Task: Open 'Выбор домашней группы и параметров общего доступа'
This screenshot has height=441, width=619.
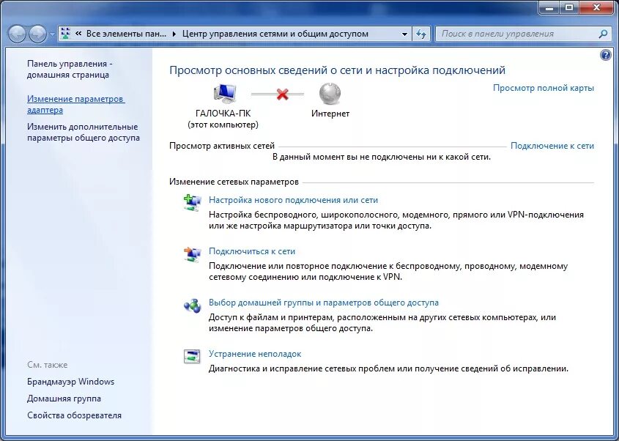Action: coord(324,303)
